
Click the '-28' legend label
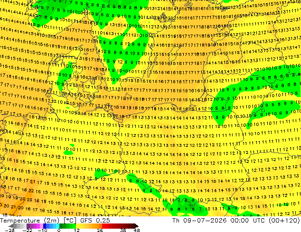pyautogui.click(x=9, y=230)
